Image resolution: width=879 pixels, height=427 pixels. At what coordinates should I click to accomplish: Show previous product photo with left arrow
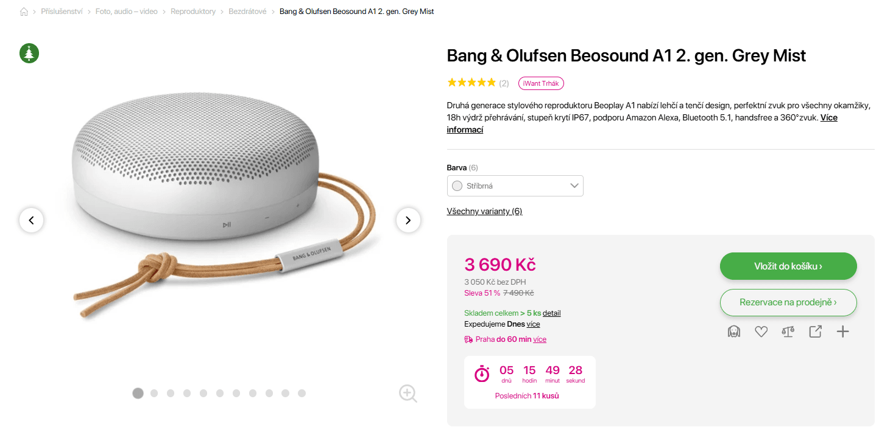[31, 220]
